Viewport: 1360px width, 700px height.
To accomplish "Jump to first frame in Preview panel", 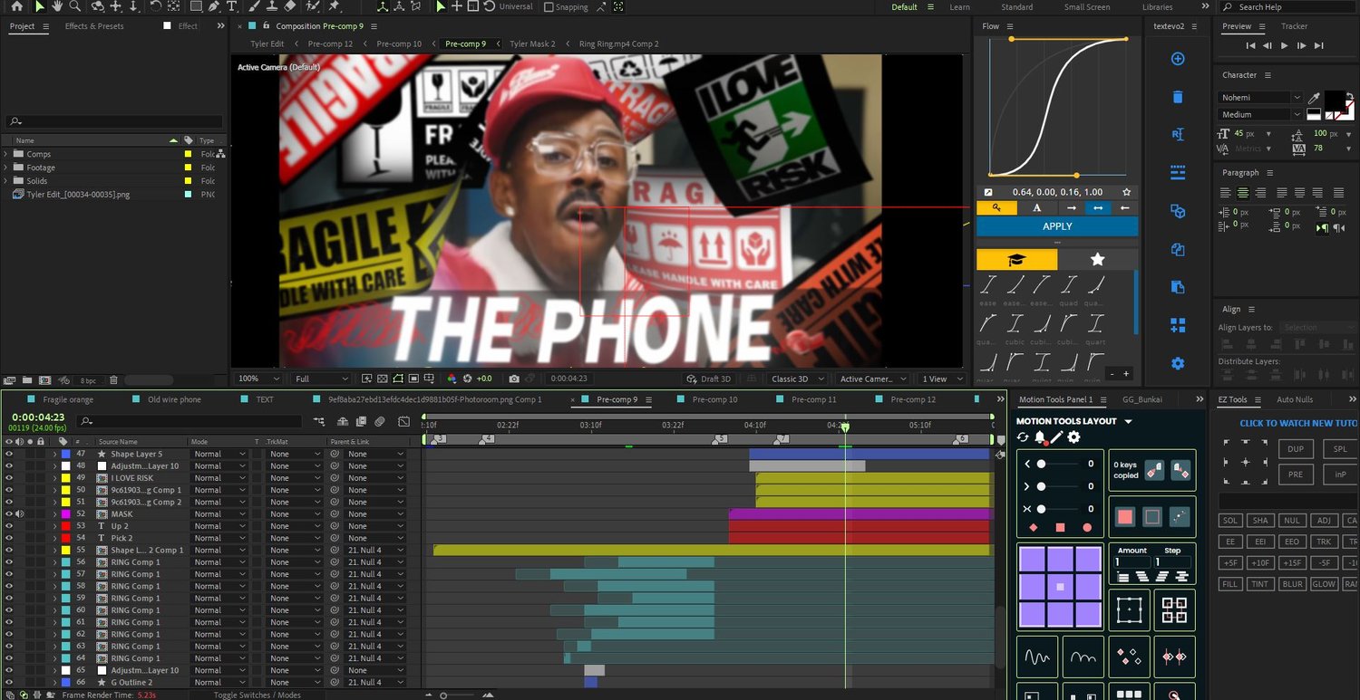I will tap(1251, 45).
